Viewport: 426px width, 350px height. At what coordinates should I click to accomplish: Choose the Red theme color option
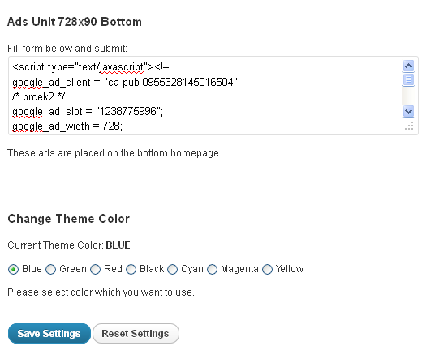pyautogui.click(x=95, y=270)
